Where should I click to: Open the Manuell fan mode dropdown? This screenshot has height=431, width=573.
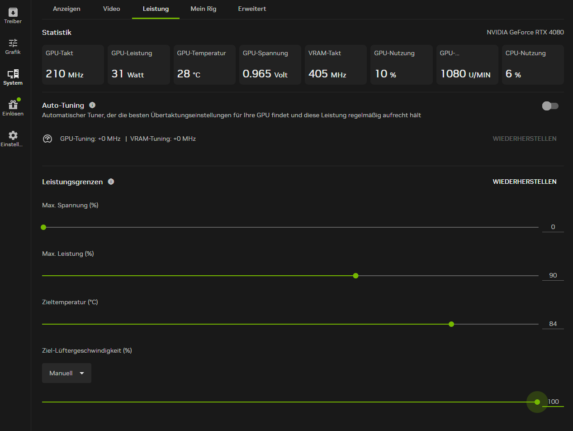[66, 373]
